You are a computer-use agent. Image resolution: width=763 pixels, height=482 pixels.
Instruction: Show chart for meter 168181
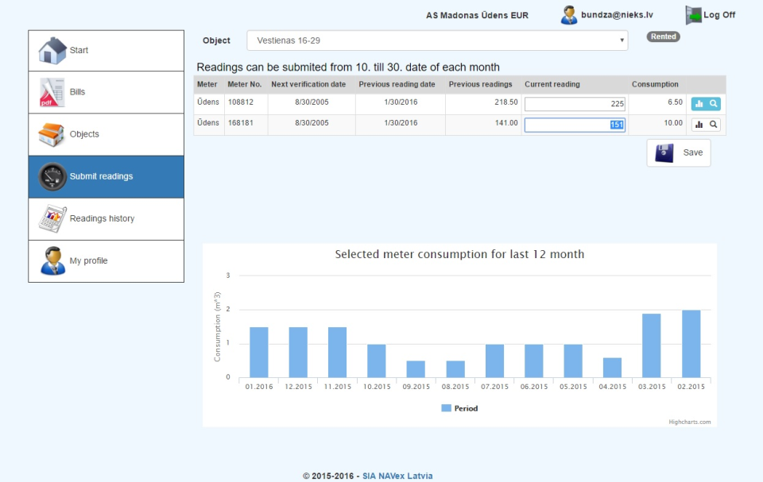point(699,125)
